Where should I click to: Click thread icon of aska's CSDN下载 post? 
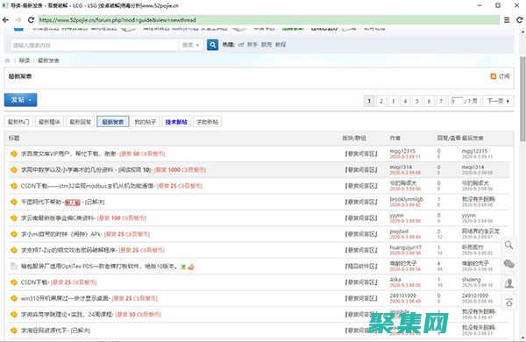pos(14,282)
